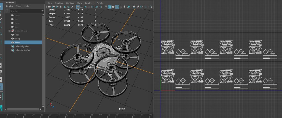Open the Shading menu

(59, 3)
